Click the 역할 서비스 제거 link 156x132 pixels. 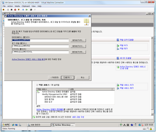pyautogui.click(x=127, y=88)
